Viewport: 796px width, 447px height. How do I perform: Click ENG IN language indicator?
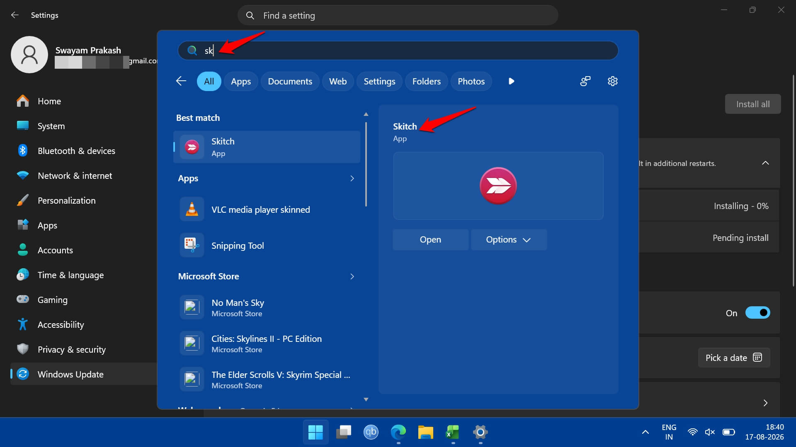point(669,432)
